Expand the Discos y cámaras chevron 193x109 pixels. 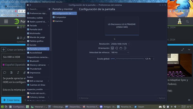(48, 65)
